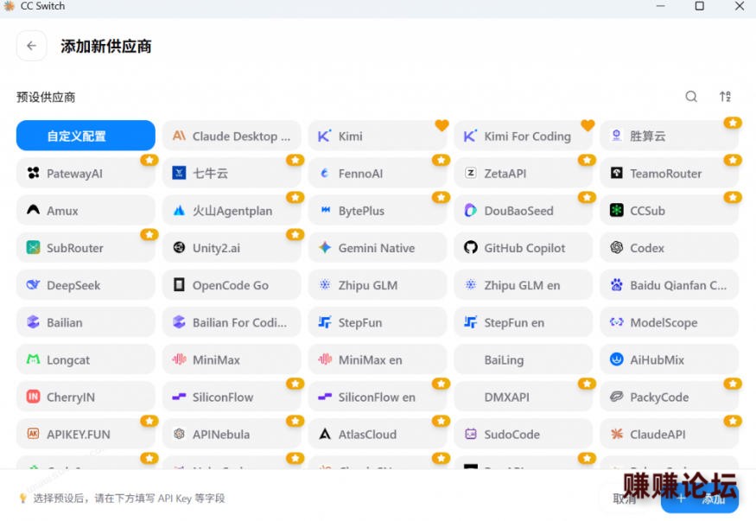Select the AtlasCloud provider preset
Viewport: 756px width, 521px height.
tap(377, 435)
